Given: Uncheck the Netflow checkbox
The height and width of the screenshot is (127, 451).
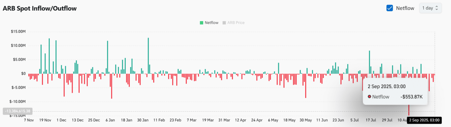Looking at the screenshot, I should (390, 8).
